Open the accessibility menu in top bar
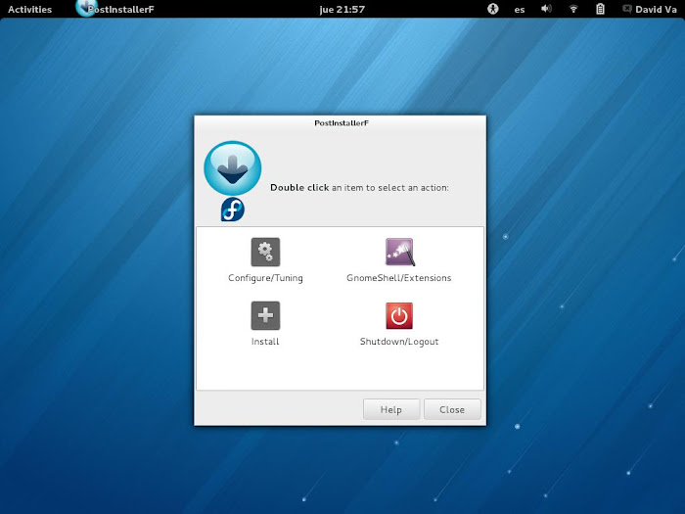This screenshot has width=685, height=514. click(x=493, y=9)
